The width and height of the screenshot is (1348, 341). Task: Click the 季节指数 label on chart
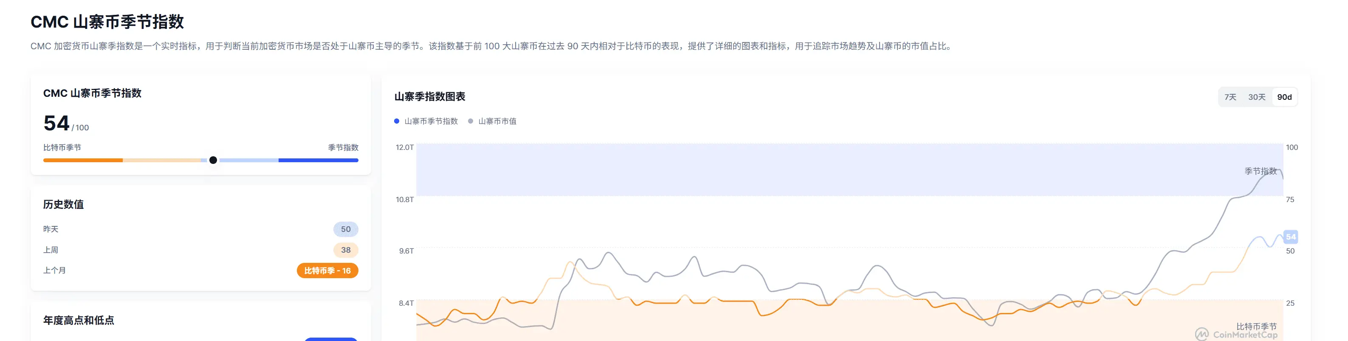(1260, 172)
